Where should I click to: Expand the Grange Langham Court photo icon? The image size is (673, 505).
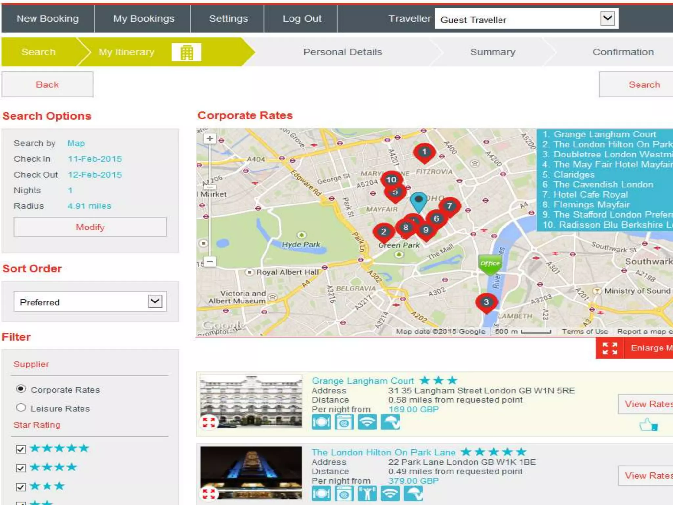pos(209,422)
